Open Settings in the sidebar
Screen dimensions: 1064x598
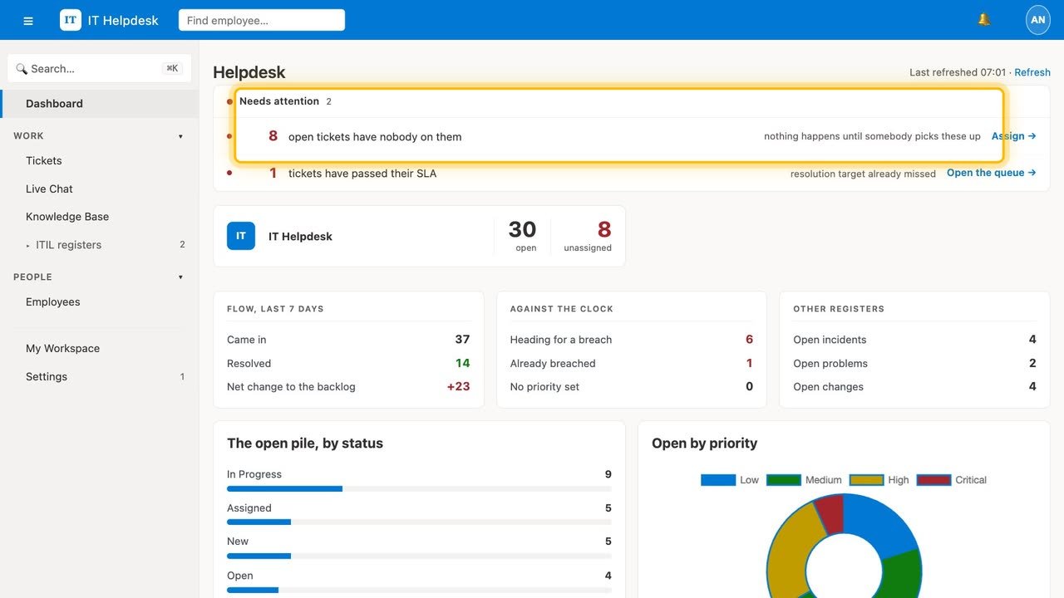coord(100,377)
